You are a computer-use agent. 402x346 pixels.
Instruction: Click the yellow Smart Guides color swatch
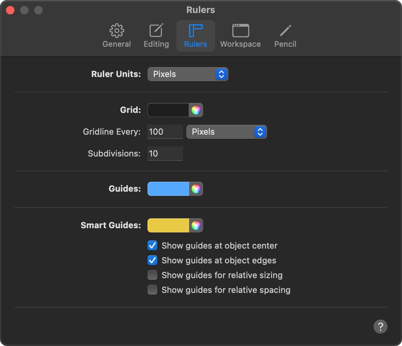pos(168,225)
